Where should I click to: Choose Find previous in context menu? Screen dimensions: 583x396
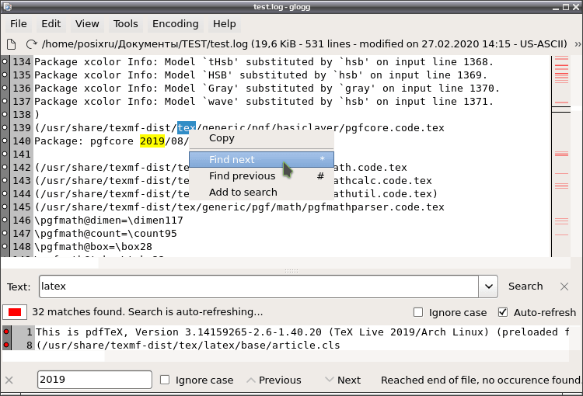click(x=261, y=175)
